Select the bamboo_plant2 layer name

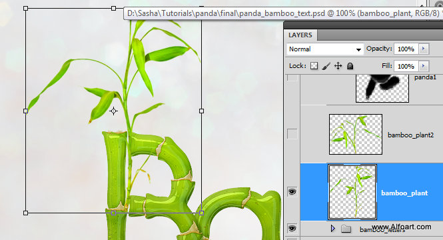tap(410, 135)
